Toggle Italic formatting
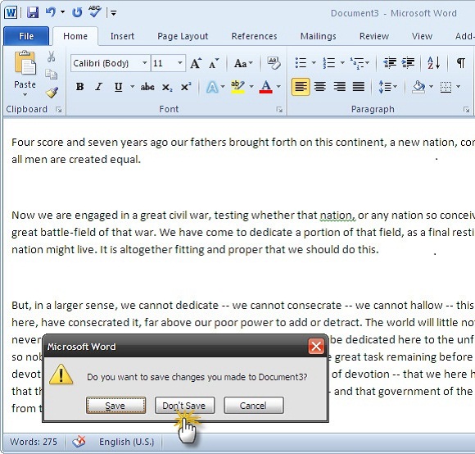 click(99, 87)
